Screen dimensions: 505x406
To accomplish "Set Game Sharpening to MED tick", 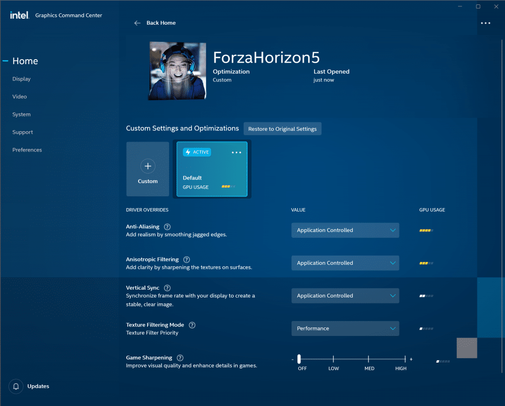I will click(x=368, y=359).
